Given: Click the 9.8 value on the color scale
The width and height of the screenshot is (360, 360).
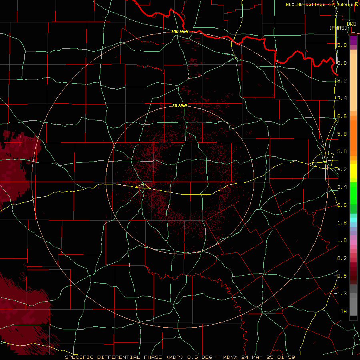Looking at the screenshot, I should 342,45.
